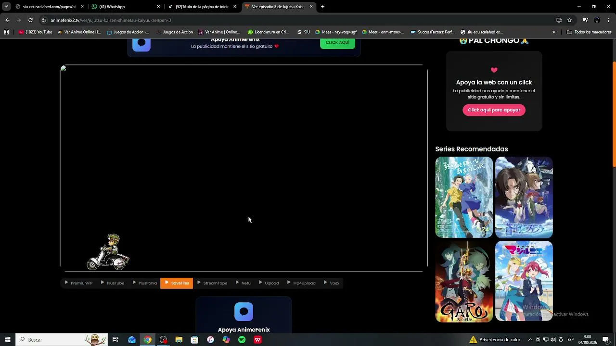Open Outlook from the taskbar

tap(132, 340)
